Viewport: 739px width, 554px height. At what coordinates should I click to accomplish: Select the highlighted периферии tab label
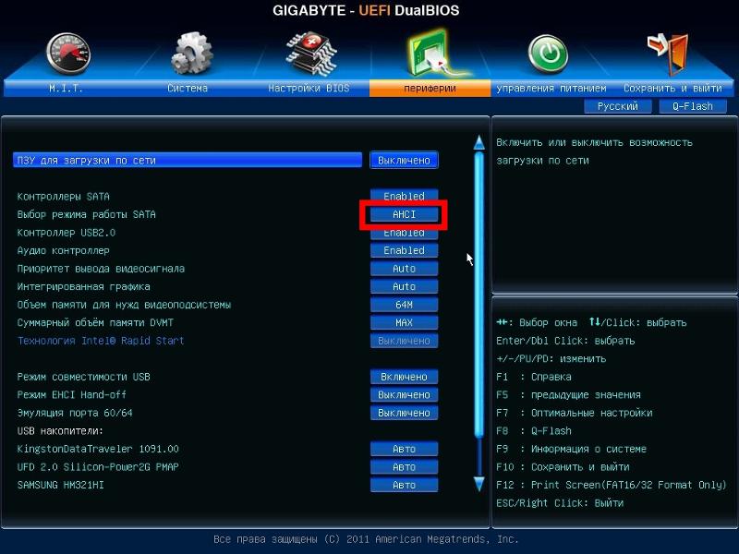430,88
